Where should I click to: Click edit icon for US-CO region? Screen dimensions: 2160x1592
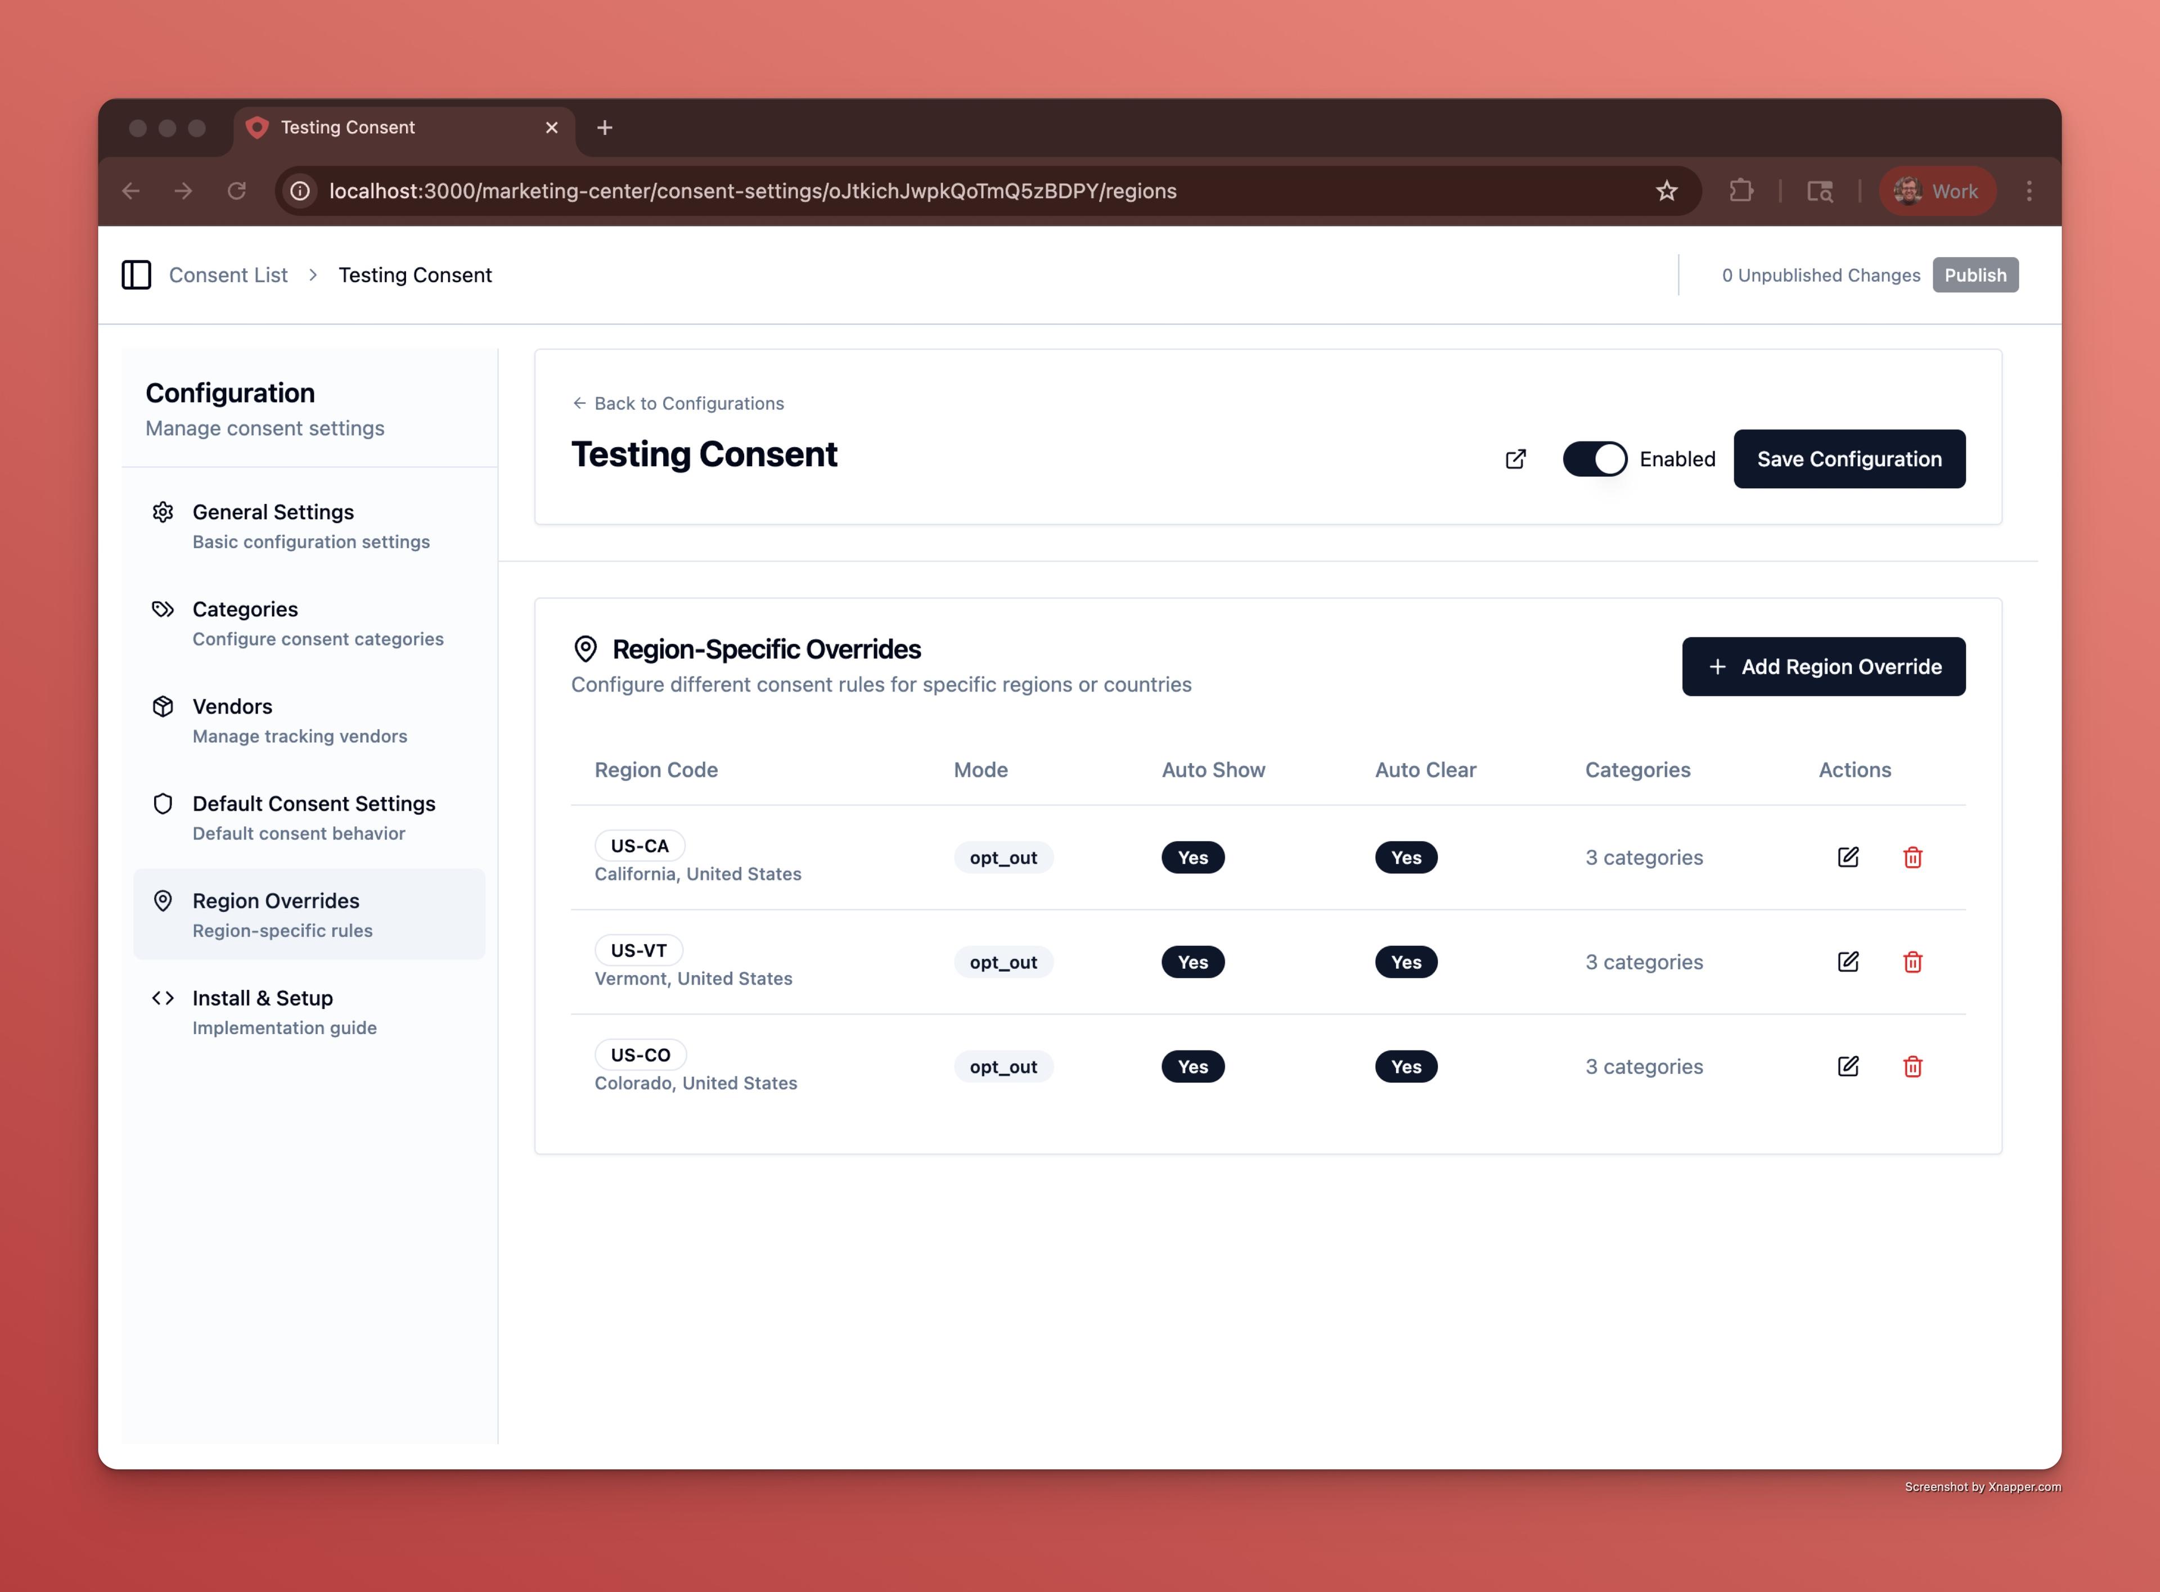1847,1066
